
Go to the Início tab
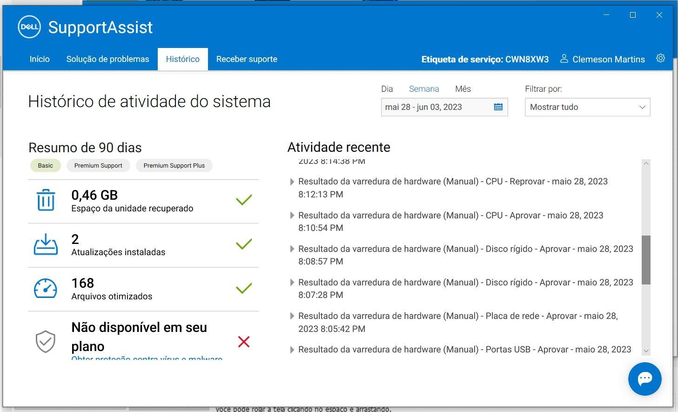click(40, 59)
